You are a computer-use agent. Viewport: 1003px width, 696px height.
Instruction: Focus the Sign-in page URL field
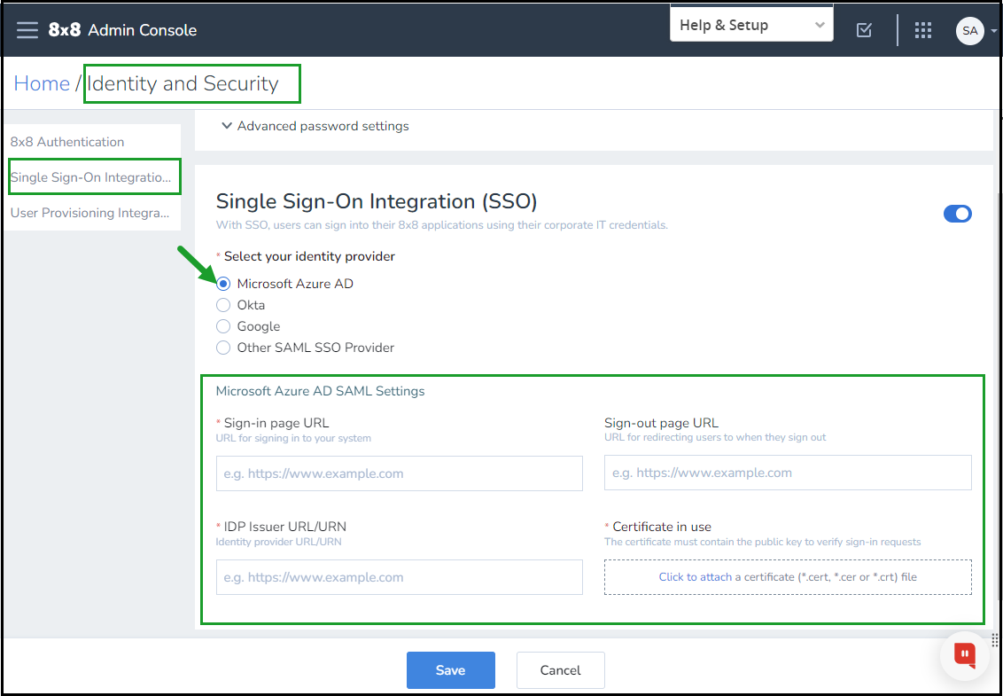pos(399,473)
